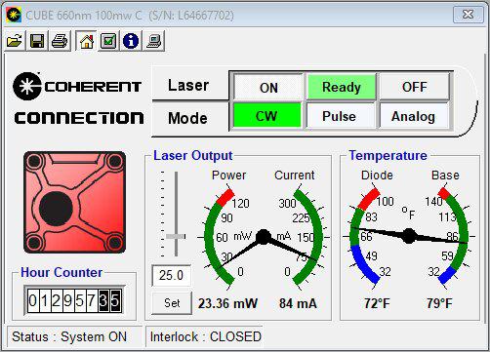Click the Laser Output group label
This screenshot has height=352, width=490.
click(193, 156)
